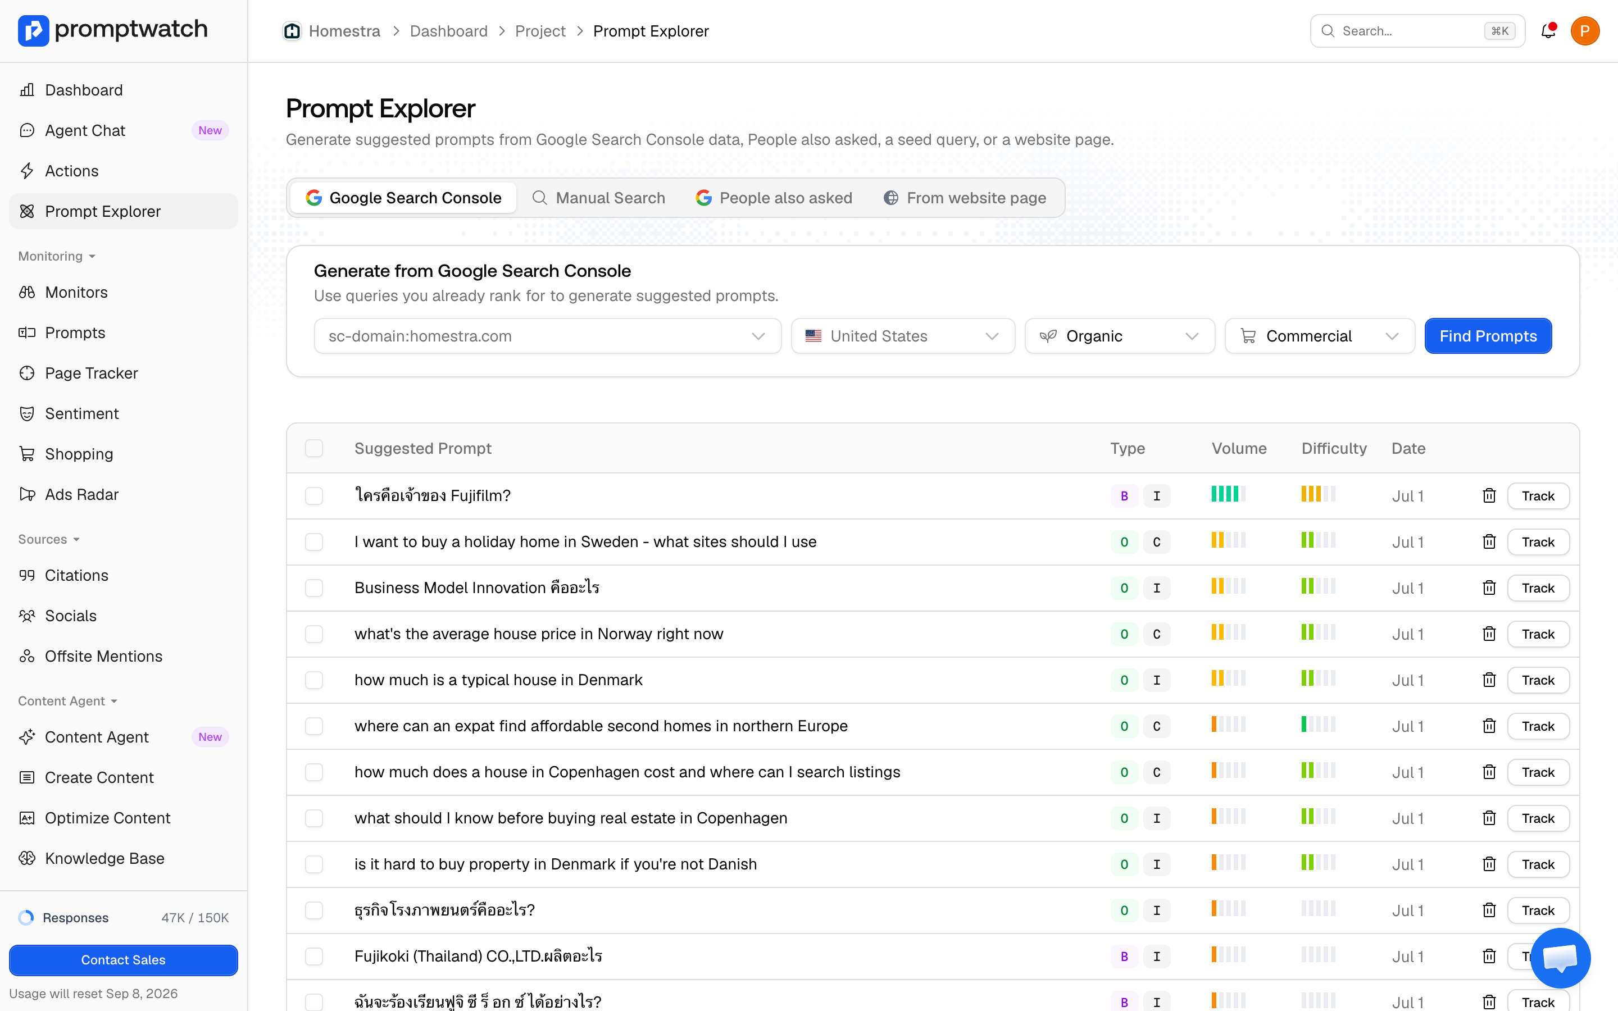Open the United States country dropdown
Image resolution: width=1618 pixels, height=1011 pixels.
pyautogui.click(x=903, y=336)
